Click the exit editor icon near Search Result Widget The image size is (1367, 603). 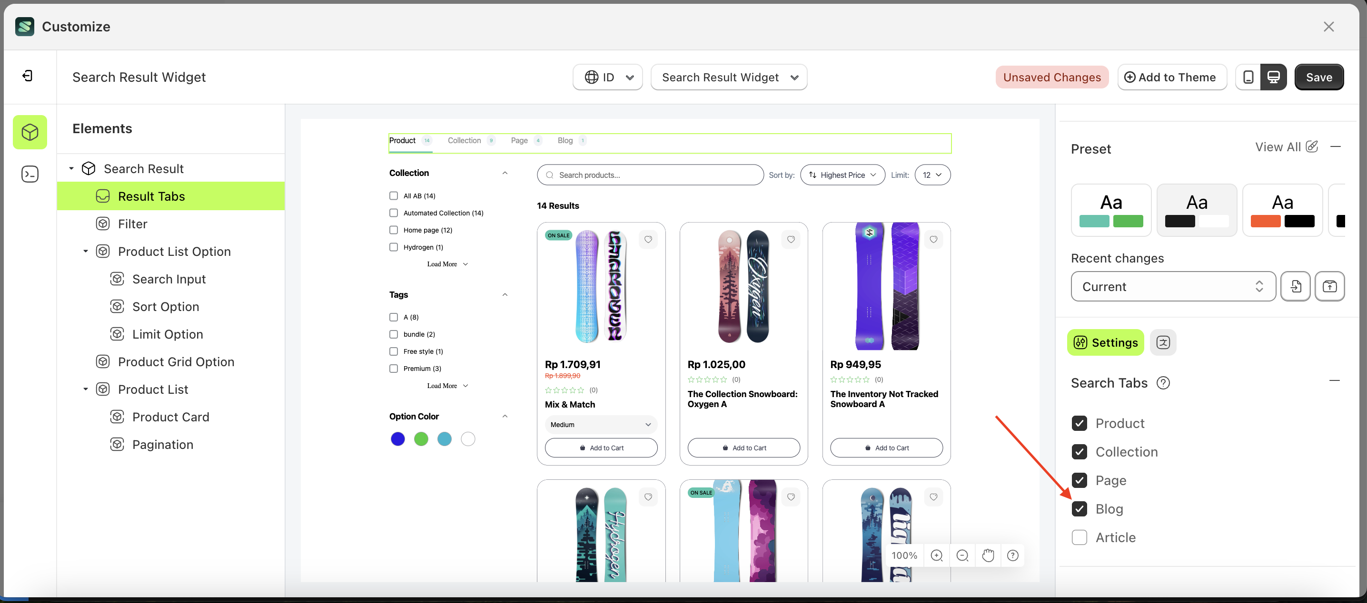click(x=27, y=76)
